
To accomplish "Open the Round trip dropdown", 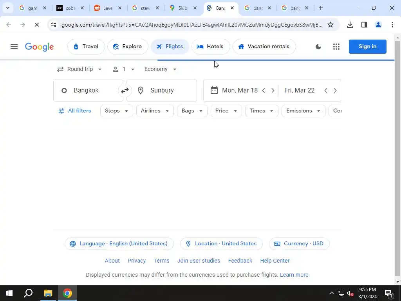I will (79, 69).
